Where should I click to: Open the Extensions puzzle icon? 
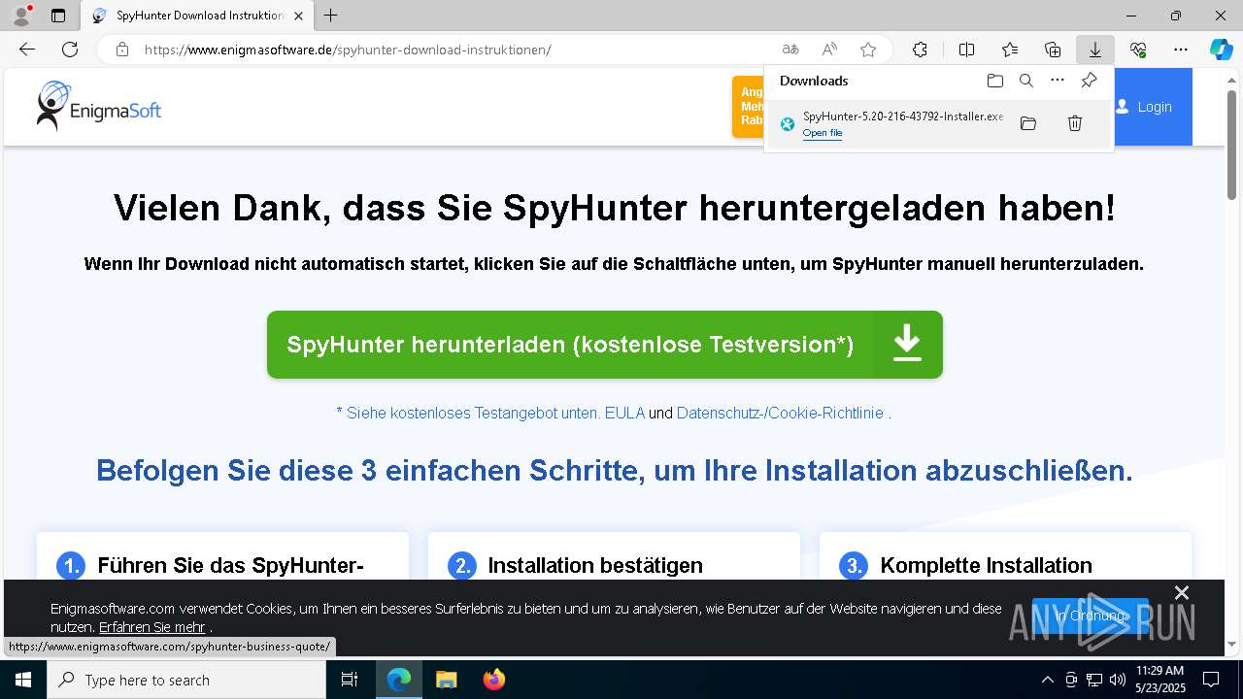(x=920, y=50)
